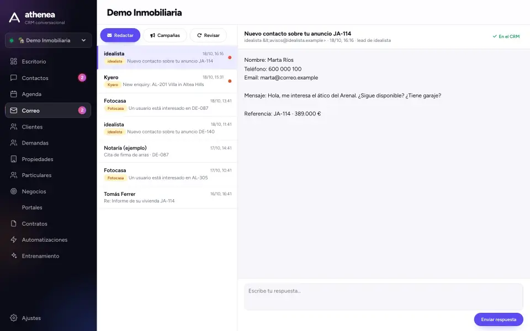This screenshot has height=331, width=530.
Task: Click the Correo unread count badge
Action: point(82,110)
